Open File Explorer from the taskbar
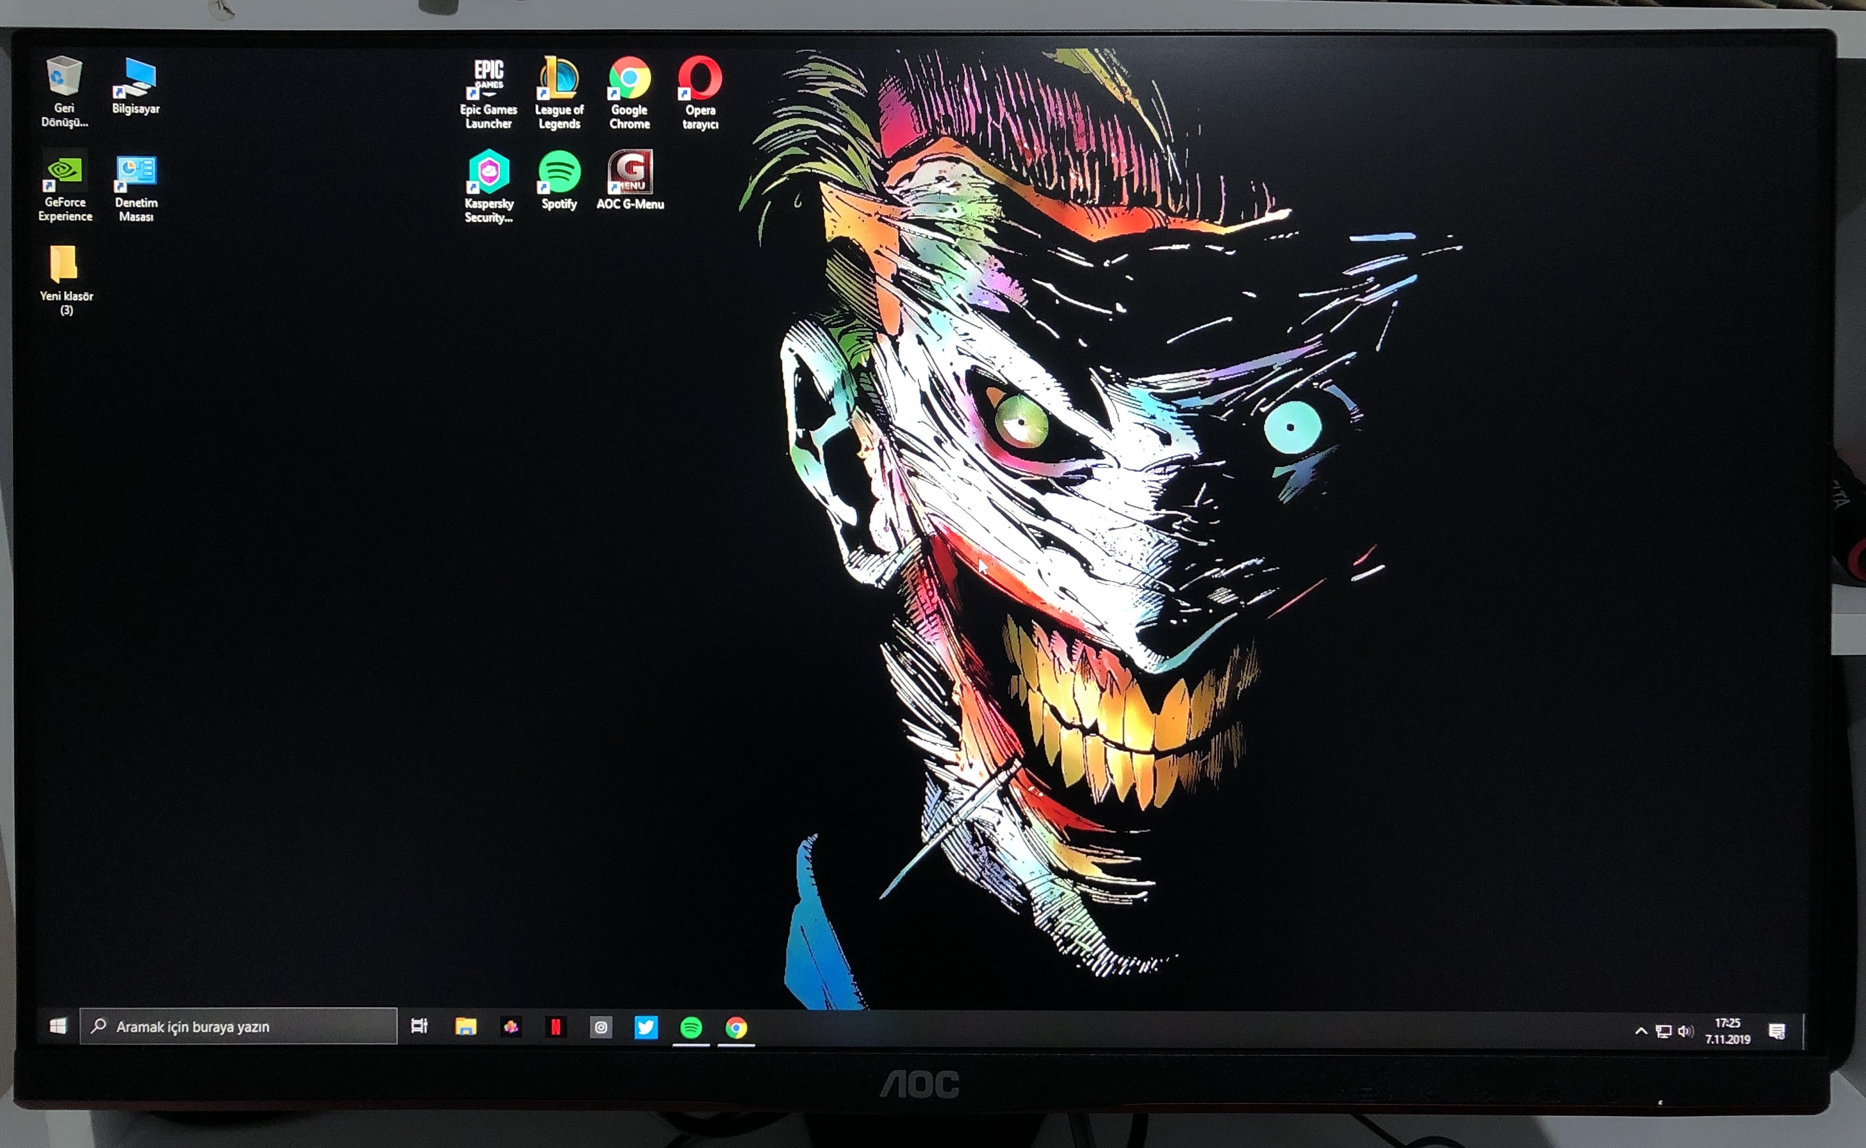1866x1148 pixels. [465, 1027]
